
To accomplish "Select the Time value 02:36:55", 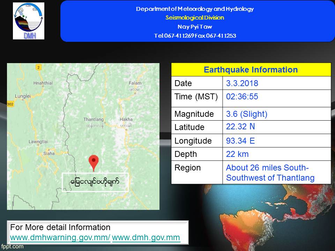I will [242, 97].
